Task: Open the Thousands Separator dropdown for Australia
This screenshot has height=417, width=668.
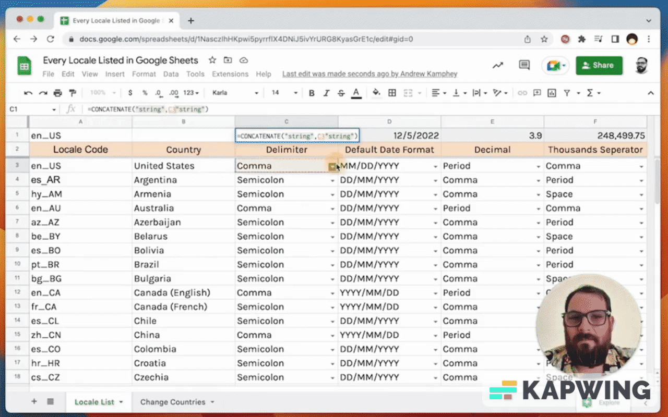Action: coord(641,208)
